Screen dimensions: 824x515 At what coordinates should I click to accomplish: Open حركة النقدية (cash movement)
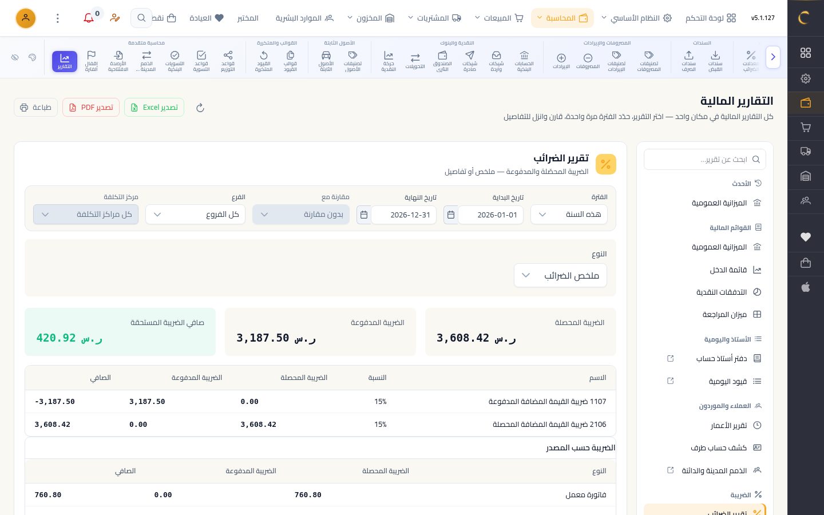[389, 61]
